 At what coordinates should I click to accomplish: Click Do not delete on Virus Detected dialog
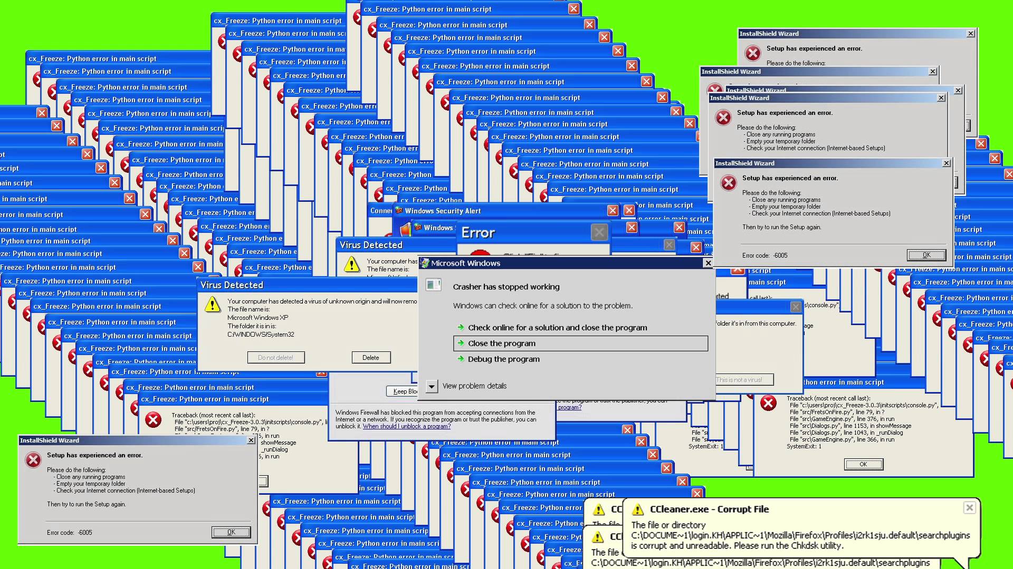275,357
